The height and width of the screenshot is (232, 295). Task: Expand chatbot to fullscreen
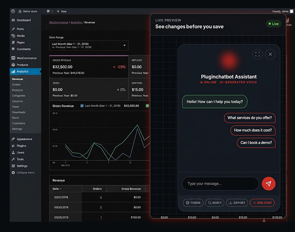(x=257, y=54)
